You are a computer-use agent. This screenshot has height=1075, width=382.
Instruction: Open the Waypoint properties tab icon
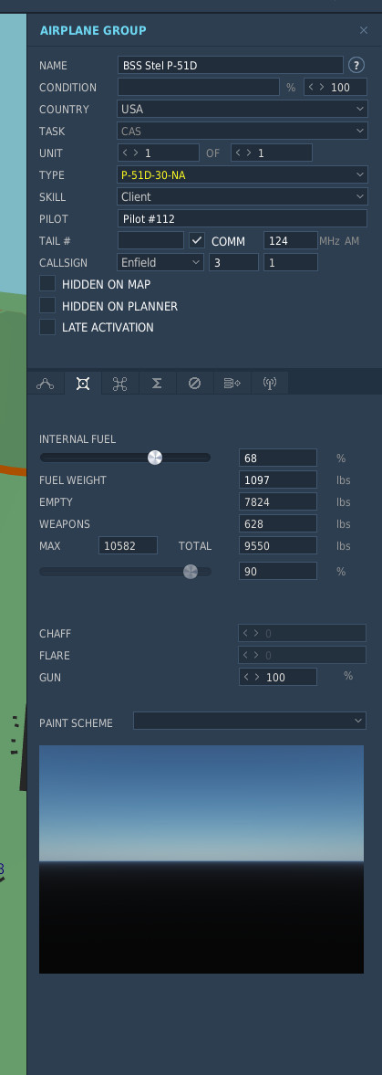(x=232, y=384)
